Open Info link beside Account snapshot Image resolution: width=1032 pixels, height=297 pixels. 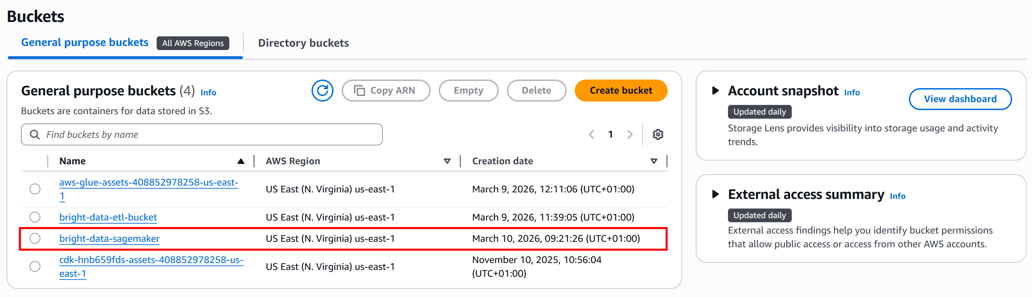(852, 93)
